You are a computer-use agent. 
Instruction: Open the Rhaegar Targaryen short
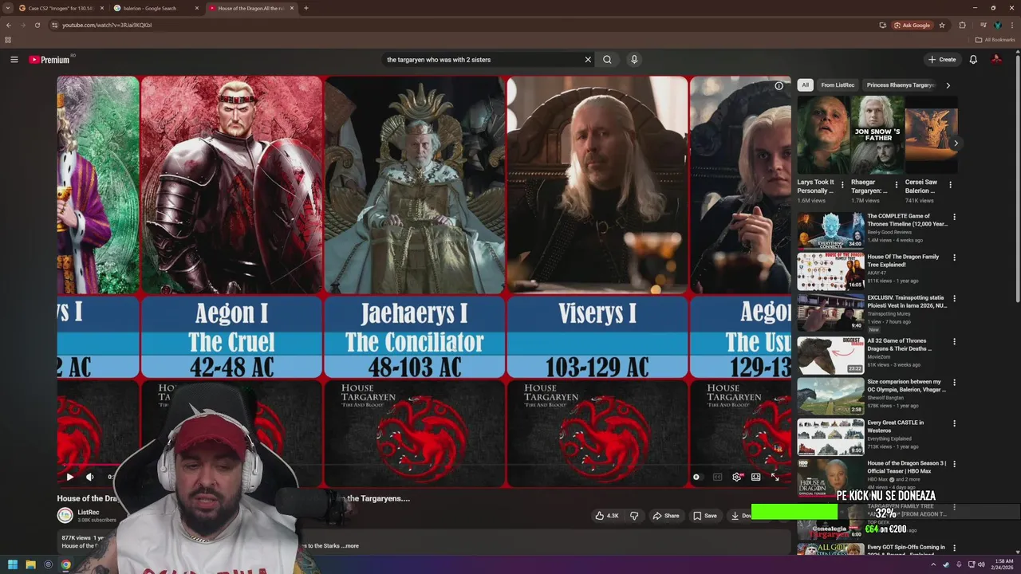tap(877, 135)
